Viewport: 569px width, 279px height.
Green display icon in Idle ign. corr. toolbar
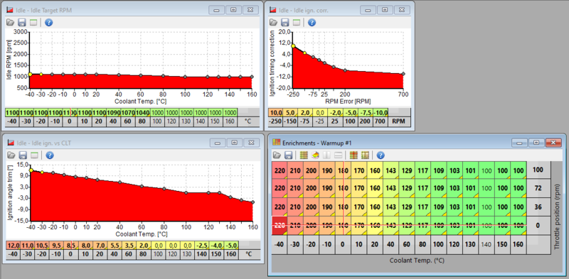[x=297, y=23]
